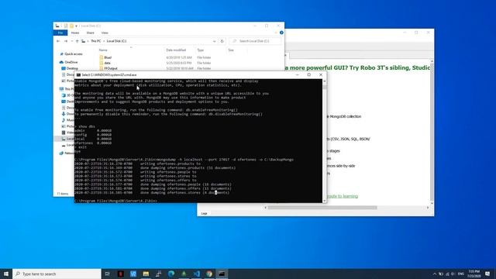Expand the address bar history dropdown
Viewport: 496px width, 279px height.
pyautogui.click(x=214, y=41)
